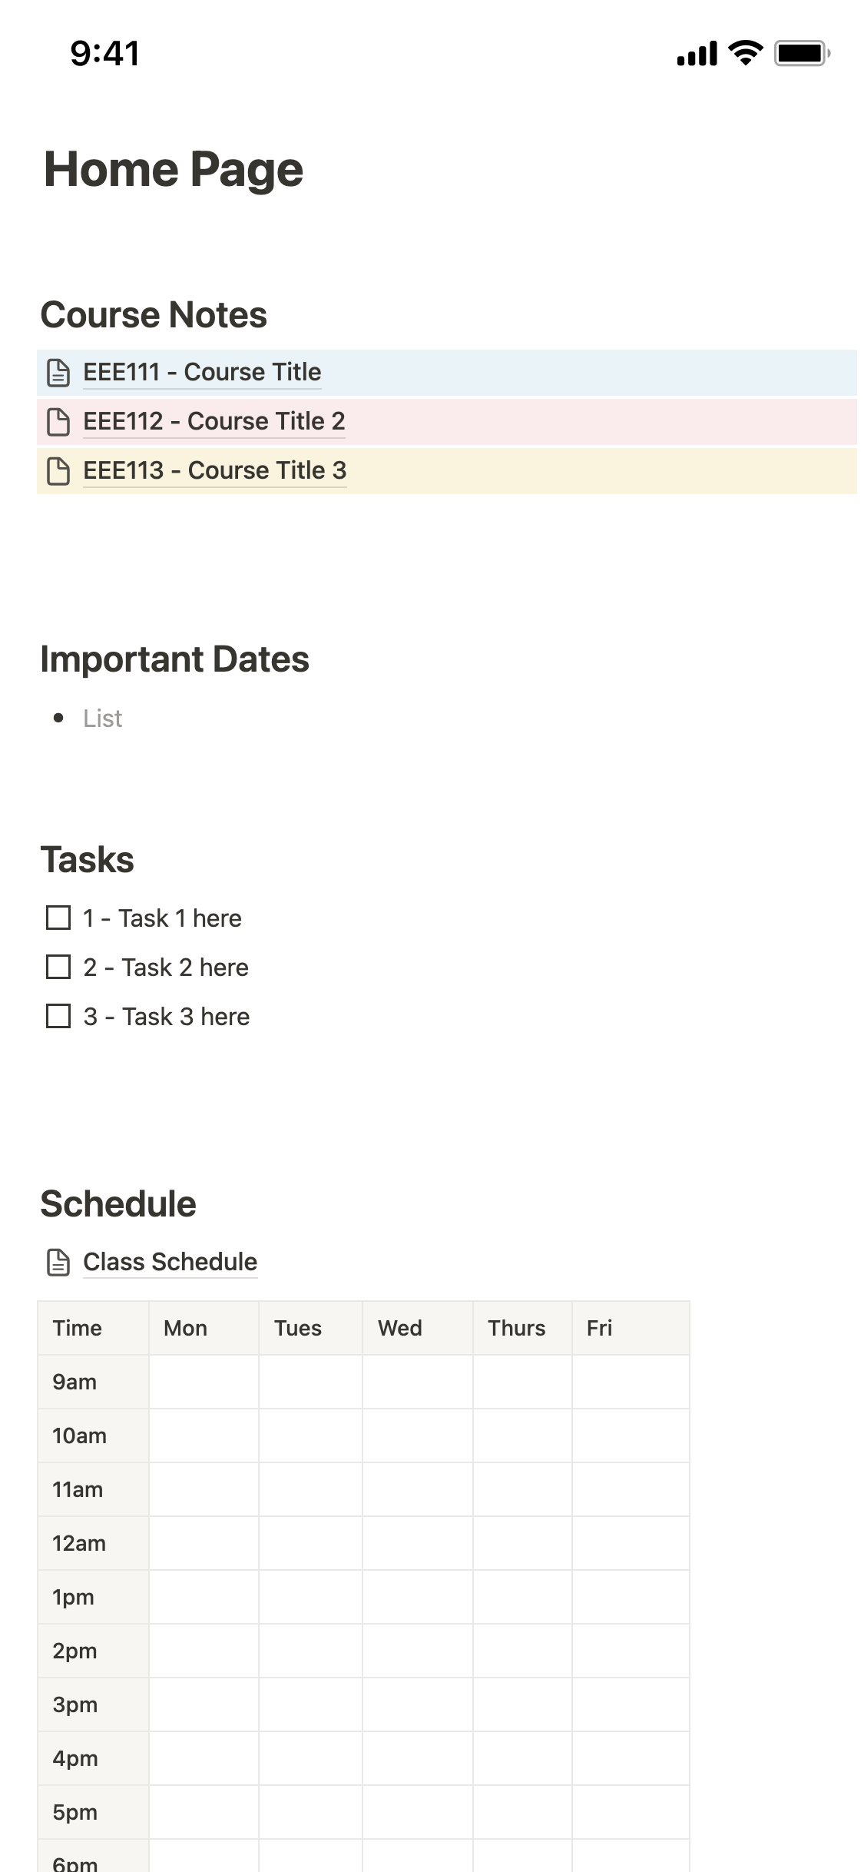Click the page icon beside EEE113
Screen dimensions: 864x1872
tap(58, 471)
